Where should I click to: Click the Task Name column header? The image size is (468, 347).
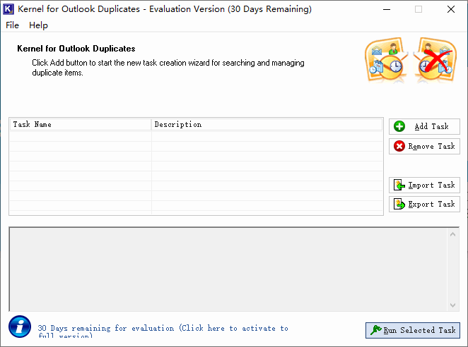click(x=80, y=124)
